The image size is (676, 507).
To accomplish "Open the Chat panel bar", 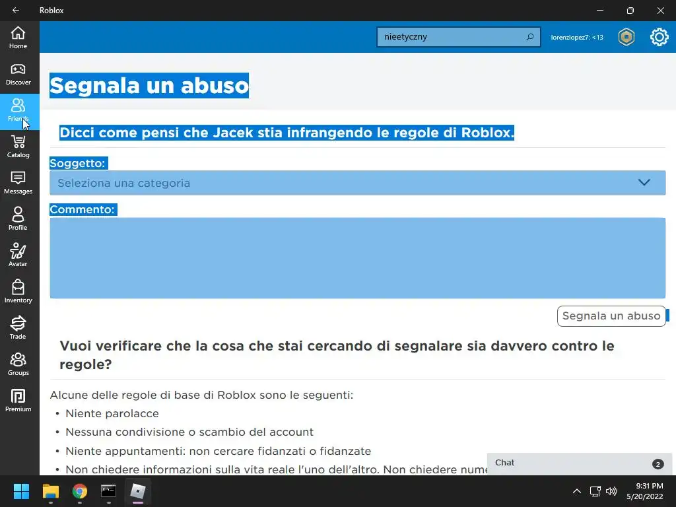I will [580, 463].
